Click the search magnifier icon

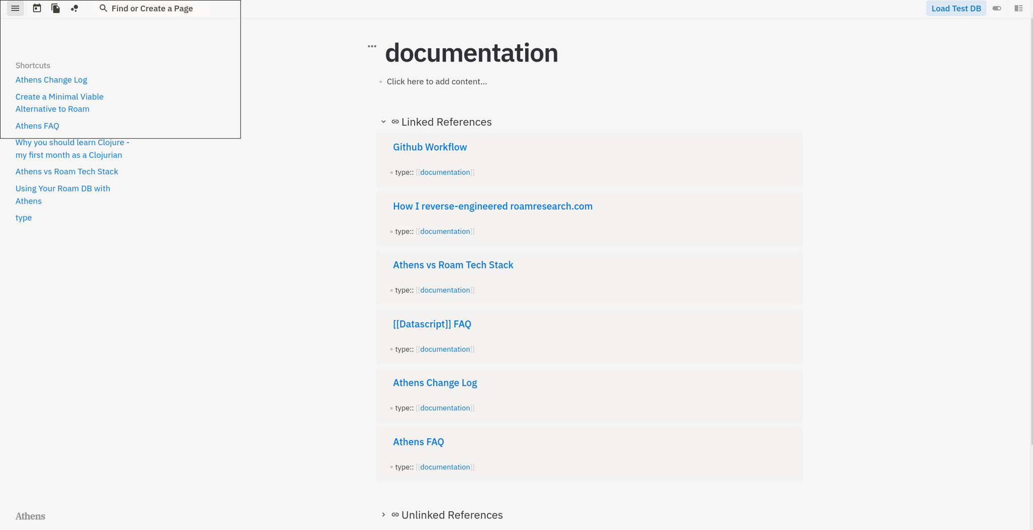click(x=103, y=8)
